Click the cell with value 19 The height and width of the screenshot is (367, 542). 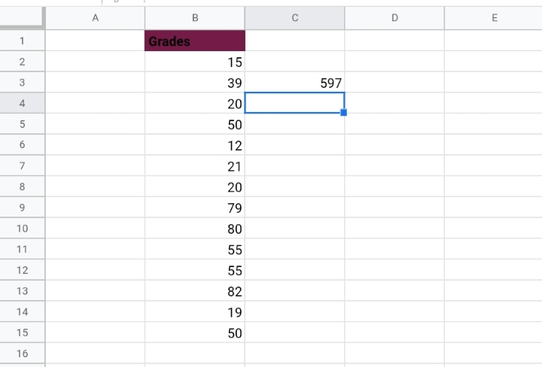click(195, 312)
